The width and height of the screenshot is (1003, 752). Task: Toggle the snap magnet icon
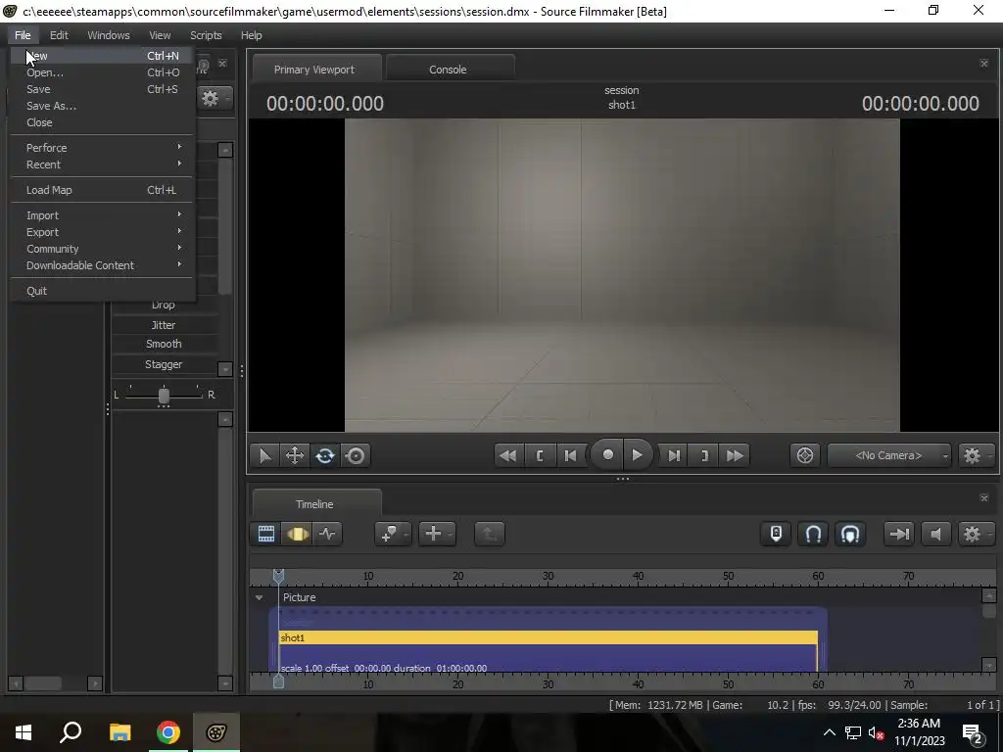click(813, 534)
